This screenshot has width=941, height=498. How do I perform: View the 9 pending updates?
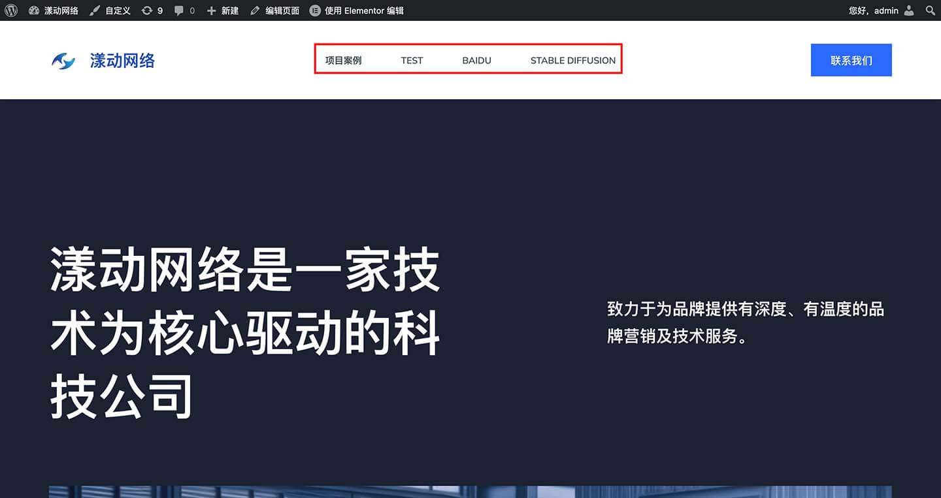click(x=152, y=10)
